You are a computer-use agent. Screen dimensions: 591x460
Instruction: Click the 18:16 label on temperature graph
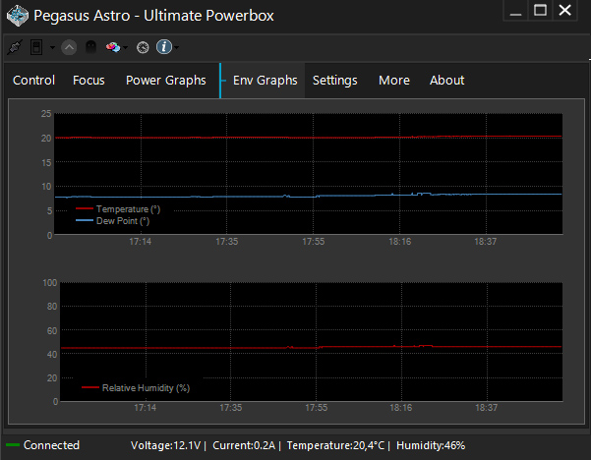pyautogui.click(x=400, y=242)
